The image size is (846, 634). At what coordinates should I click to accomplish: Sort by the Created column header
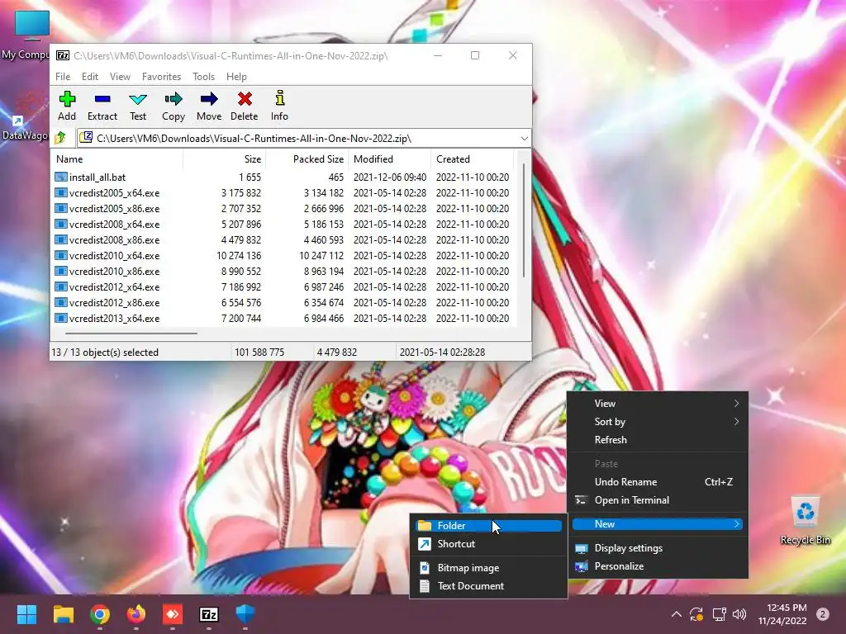coord(472,159)
